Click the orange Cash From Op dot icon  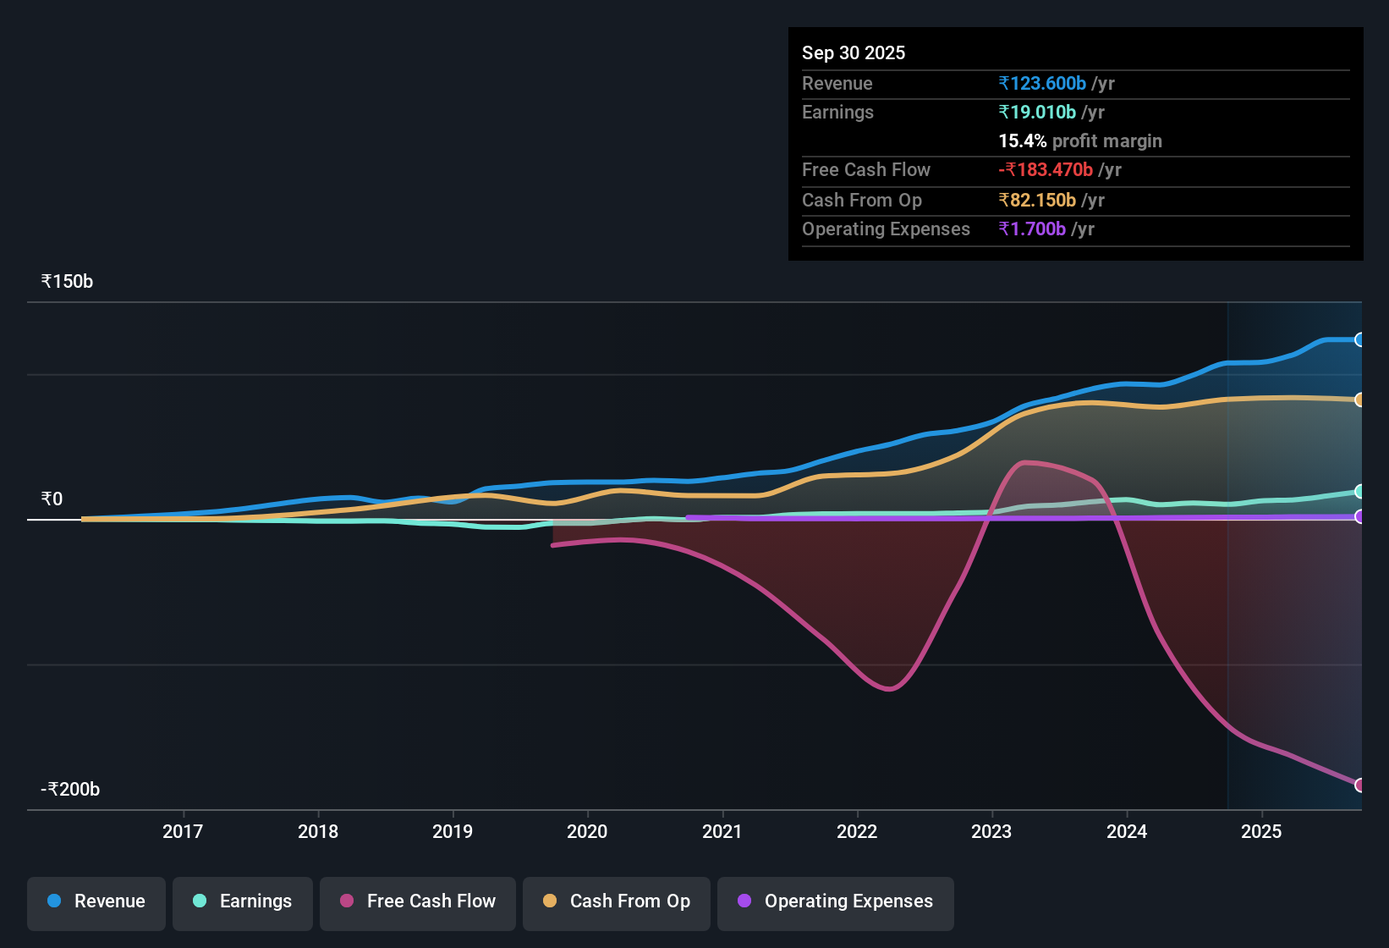click(x=550, y=901)
